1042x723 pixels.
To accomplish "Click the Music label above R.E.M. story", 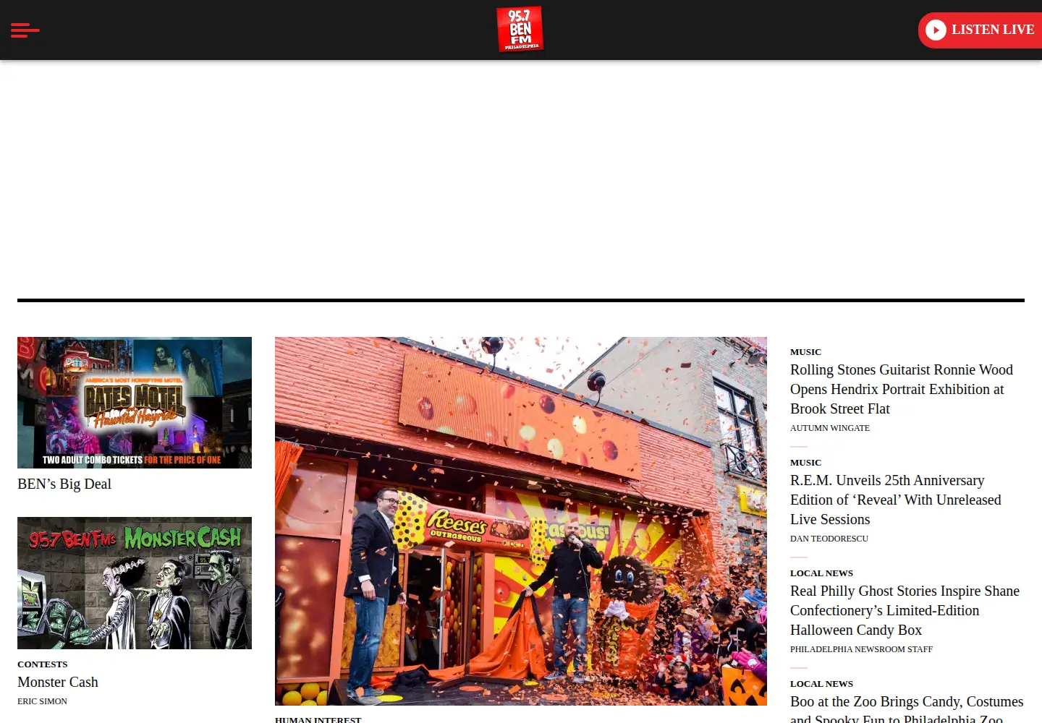I will (805, 463).
